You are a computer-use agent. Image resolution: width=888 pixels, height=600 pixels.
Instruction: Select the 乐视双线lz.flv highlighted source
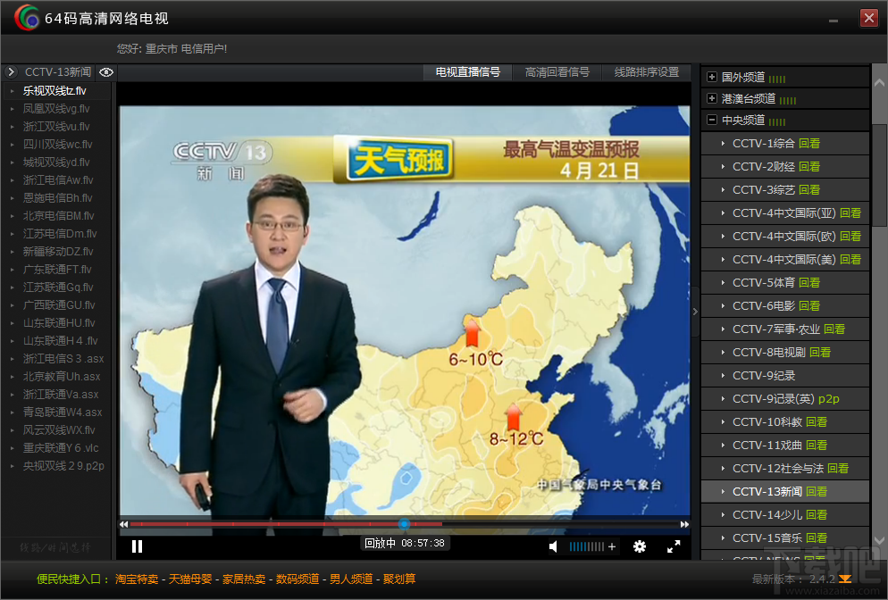(x=55, y=90)
